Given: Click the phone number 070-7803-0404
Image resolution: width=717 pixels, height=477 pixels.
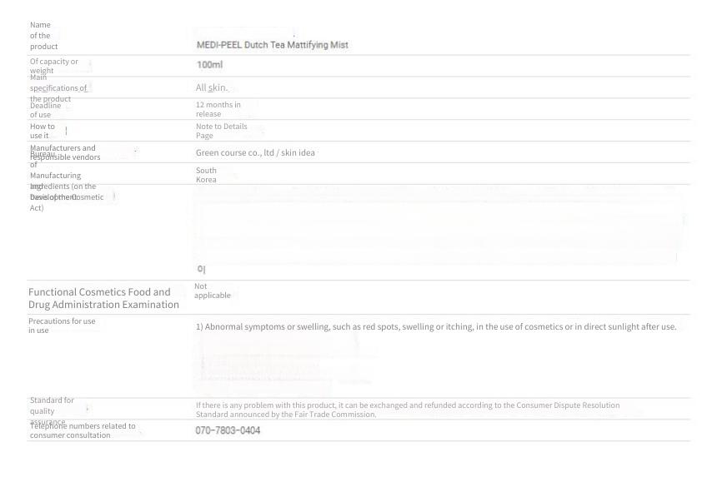Looking at the screenshot, I should (228, 430).
